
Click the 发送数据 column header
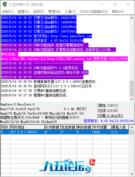pos(68,127)
